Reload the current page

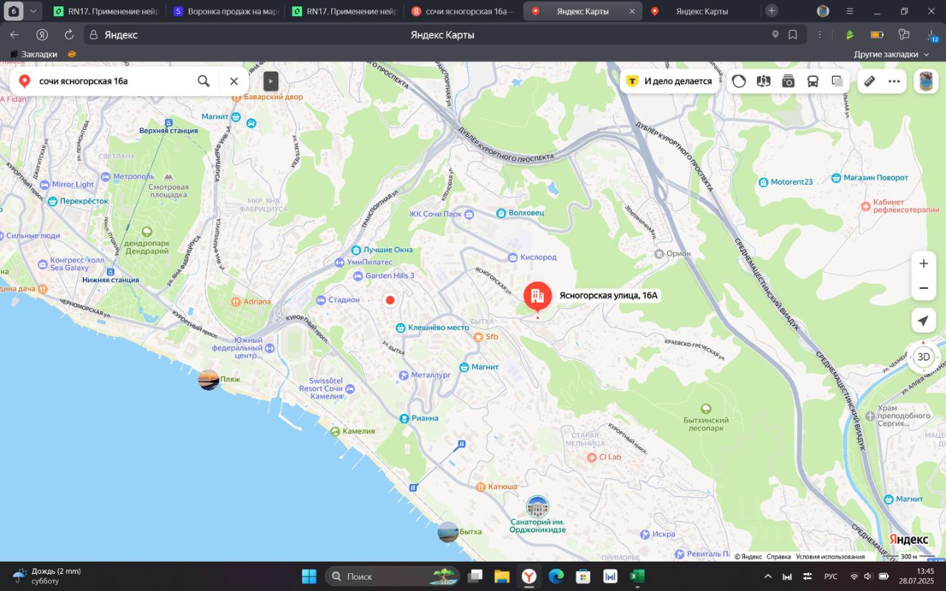pyautogui.click(x=69, y=35)
